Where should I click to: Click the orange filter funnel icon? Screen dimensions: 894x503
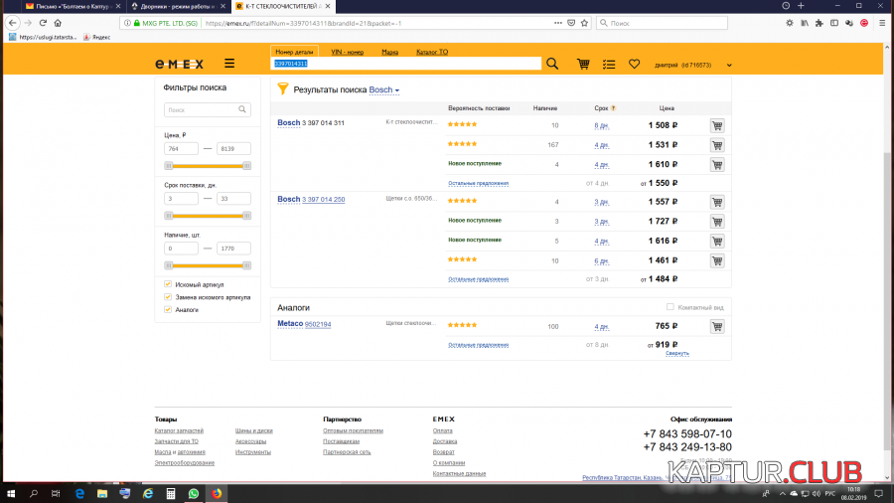pos(283,88)
